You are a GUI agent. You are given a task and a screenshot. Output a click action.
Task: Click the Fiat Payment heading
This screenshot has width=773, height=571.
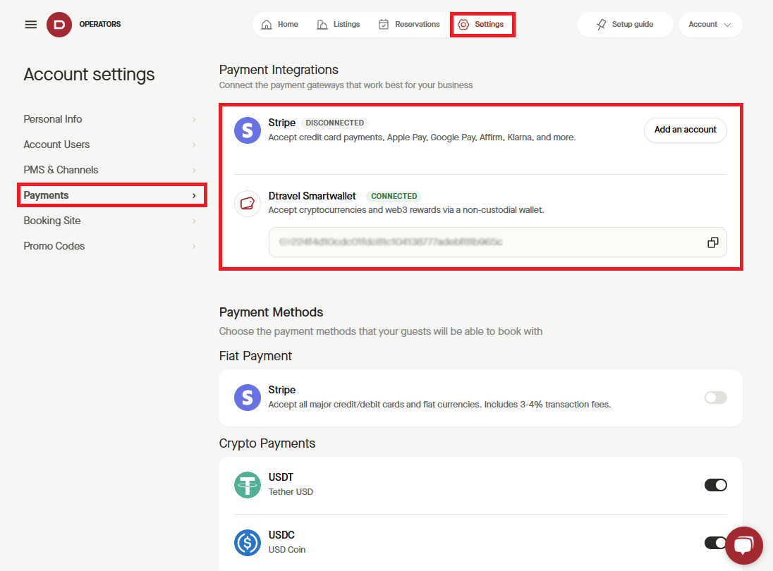255,356
